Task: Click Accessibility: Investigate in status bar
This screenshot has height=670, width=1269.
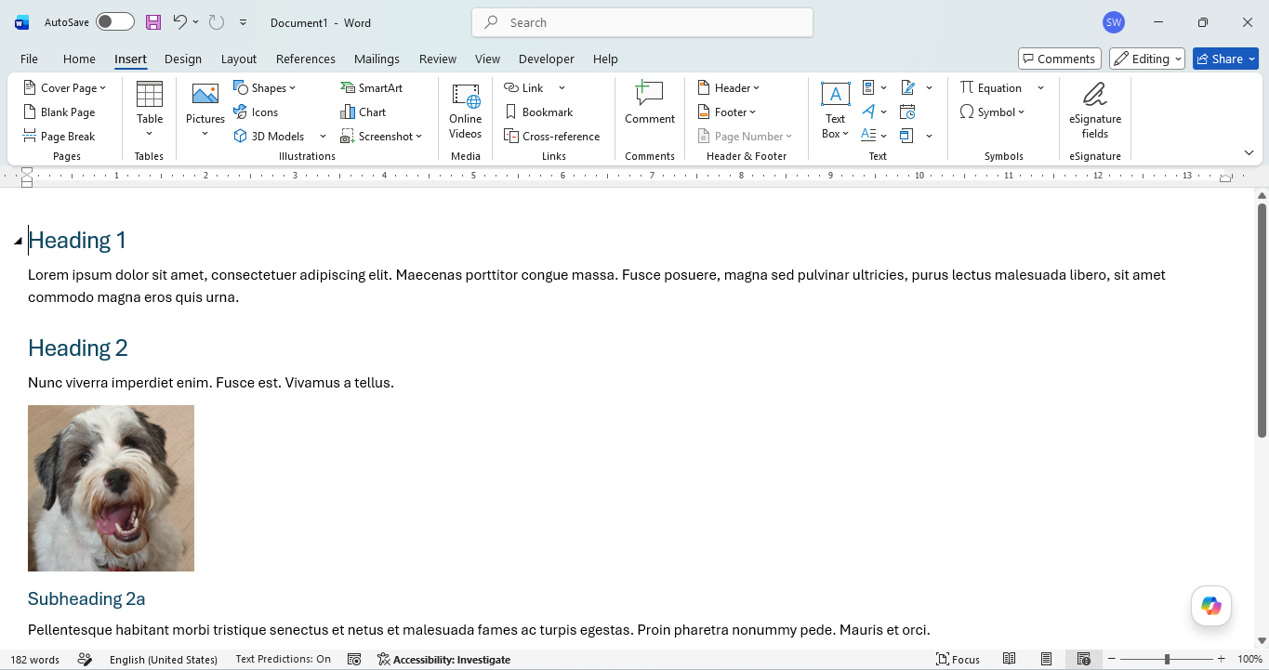Action: click(x=443, y=660)
